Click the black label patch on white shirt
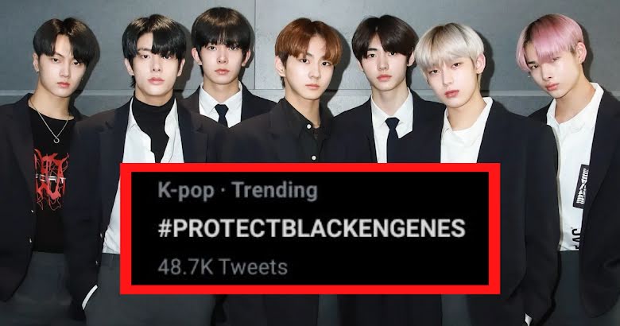The image size is (620, 326). 581,186
